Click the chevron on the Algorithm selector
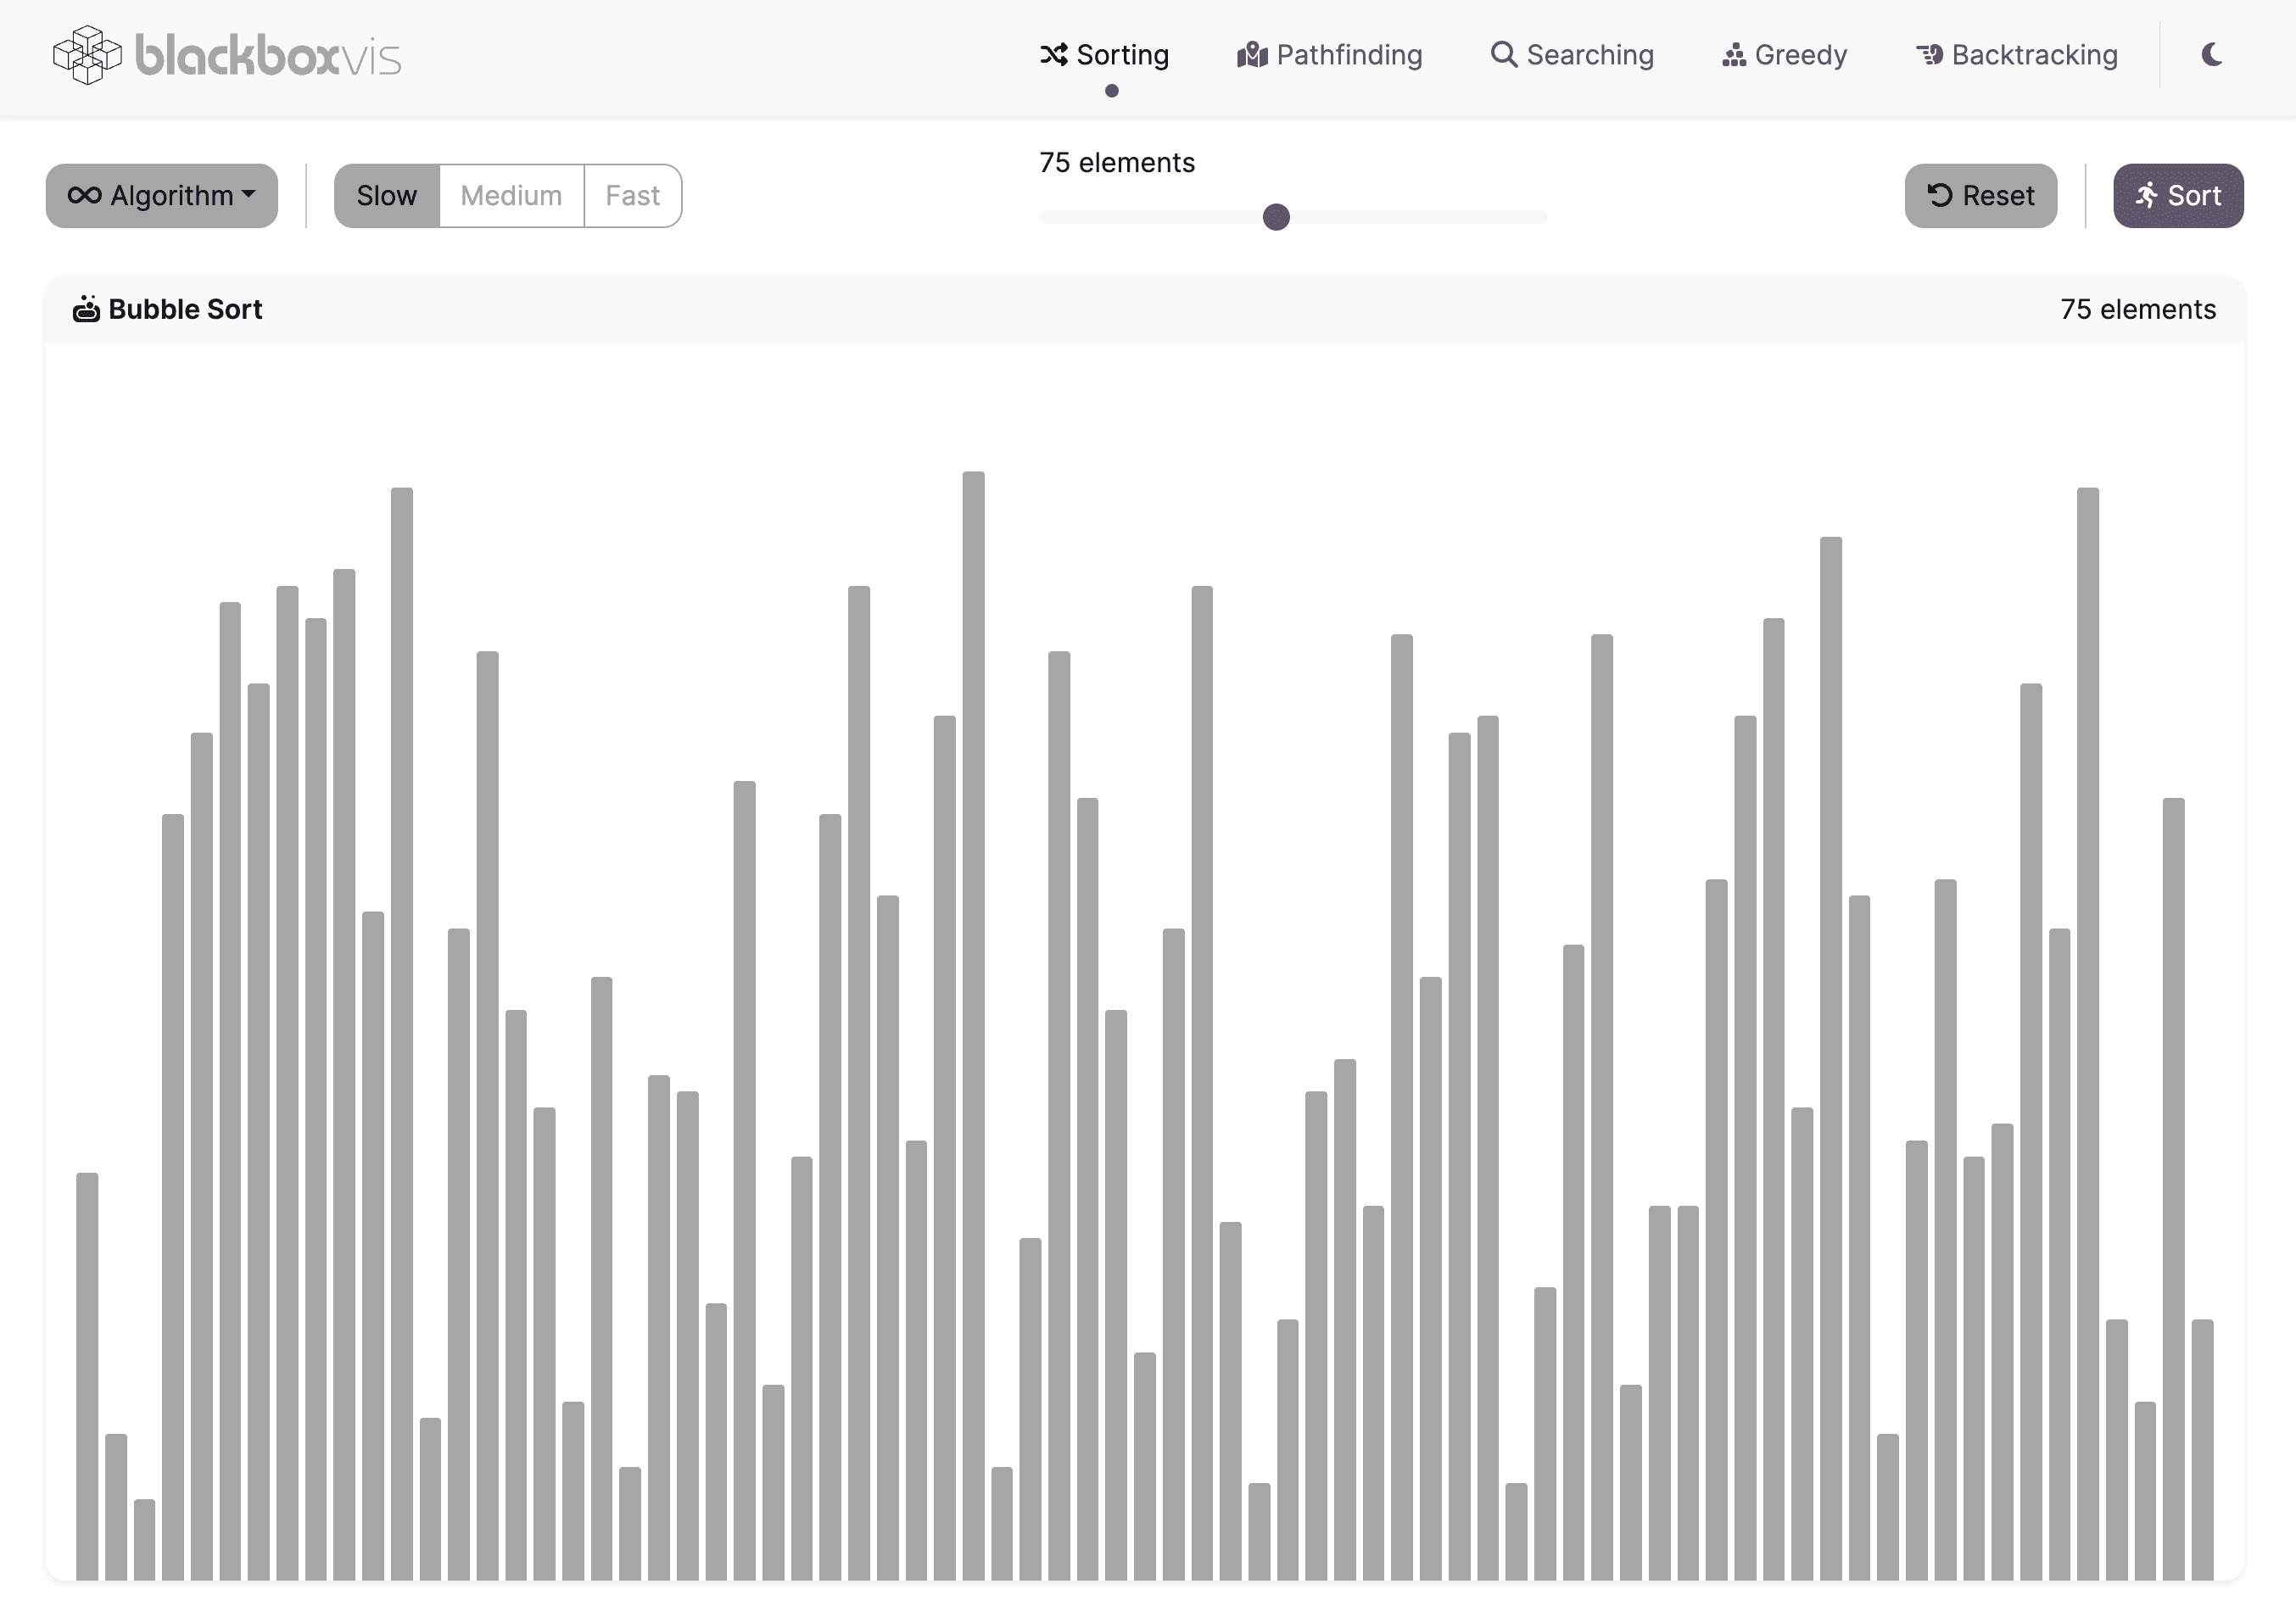The height and width of the screenshot is (1623, 2296). point(249,195)
